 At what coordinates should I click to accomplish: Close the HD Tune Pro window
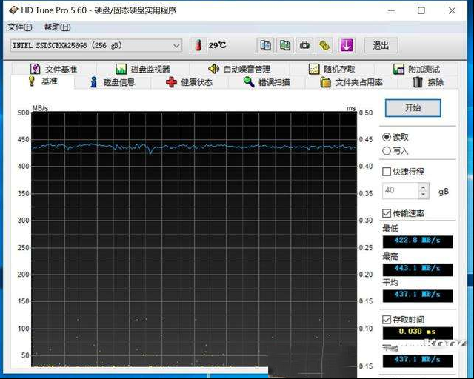coord(453,10)
